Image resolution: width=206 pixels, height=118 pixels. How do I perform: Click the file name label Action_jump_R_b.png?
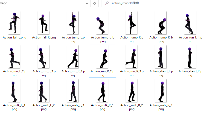(161, 40)
